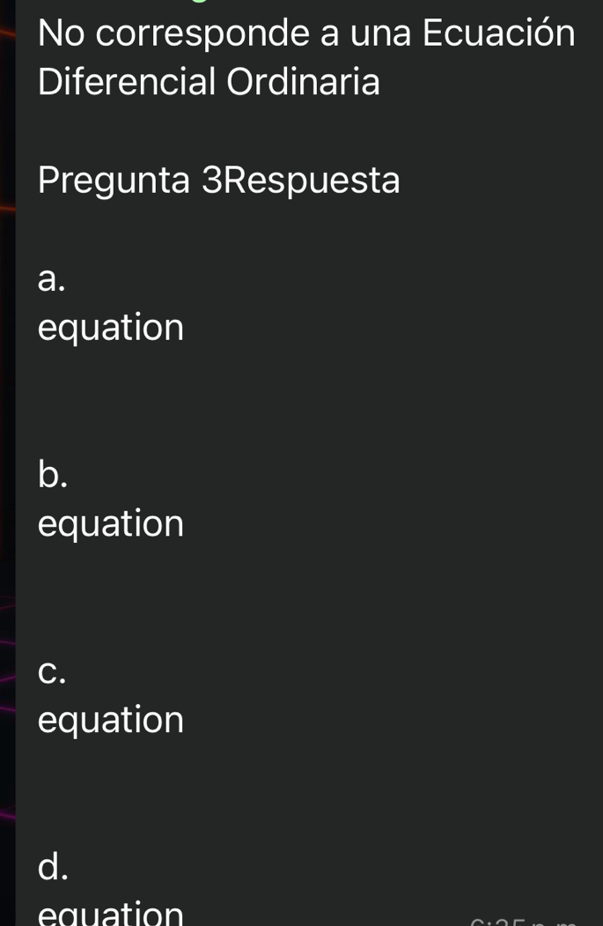Pick answer option c
The image size is (603, 926).
click(x=51, y=671)
